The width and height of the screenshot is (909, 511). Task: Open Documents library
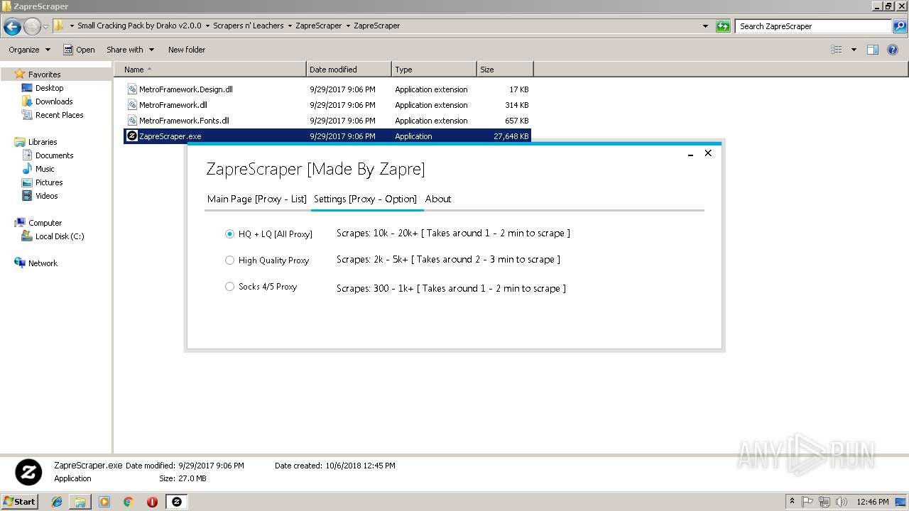point(54,155)
